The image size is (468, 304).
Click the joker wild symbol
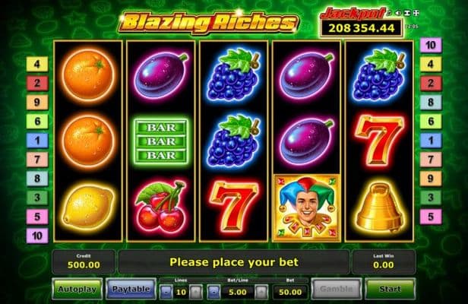tap(306, 207)
